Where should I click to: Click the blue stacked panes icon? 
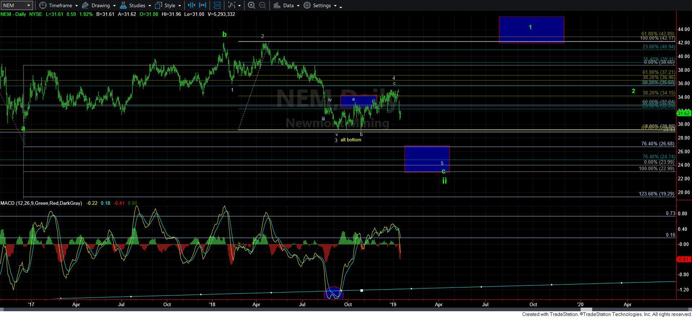[217, 5]
